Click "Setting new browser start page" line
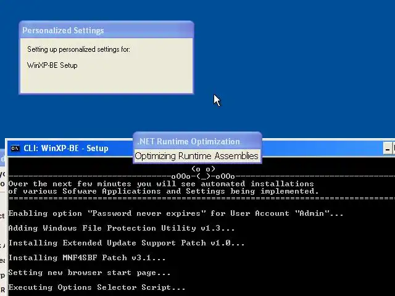The width and height of the screenshot is (395, 296). click(89, 273)
